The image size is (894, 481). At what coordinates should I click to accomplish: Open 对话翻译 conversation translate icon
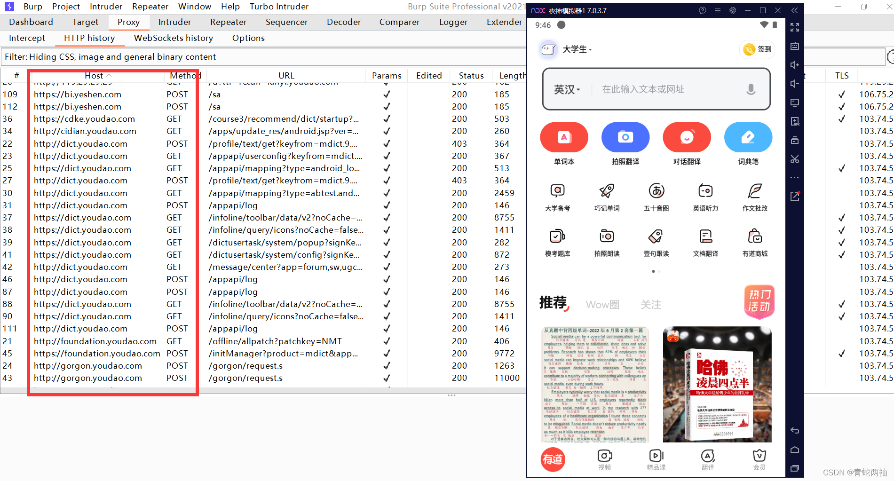(687, 137)
